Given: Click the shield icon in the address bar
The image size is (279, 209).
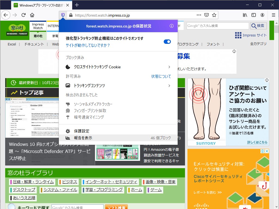Looking at the screenshot, I should tap(63, 15).
